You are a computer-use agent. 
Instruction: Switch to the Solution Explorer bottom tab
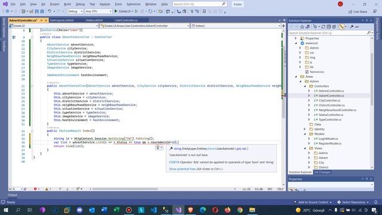pos(300,172)
